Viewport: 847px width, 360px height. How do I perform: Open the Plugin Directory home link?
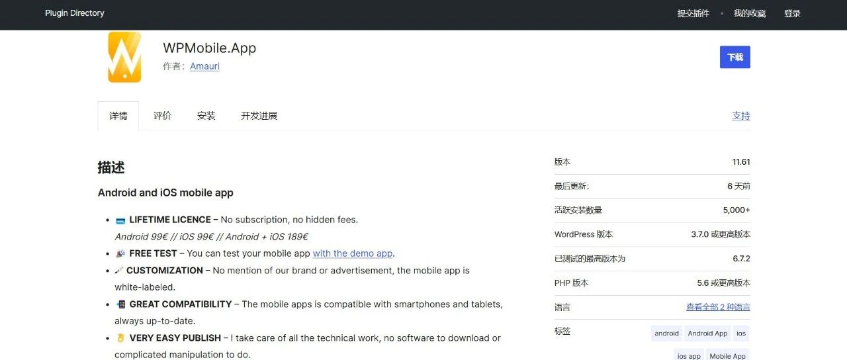click(x=75, y=13)
